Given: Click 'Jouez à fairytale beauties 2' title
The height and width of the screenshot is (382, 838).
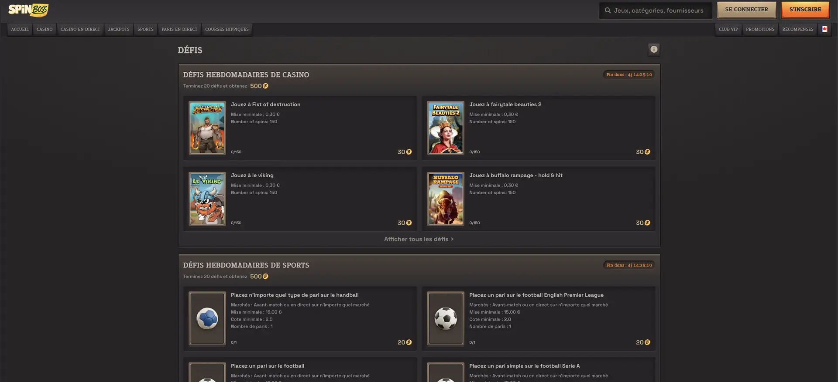Looking at the screenshot, I should click(x=505, y=105).
